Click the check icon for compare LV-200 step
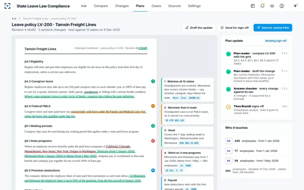Image resolution: width=304 pixels, height=190 pixels. tap(228, 54)
